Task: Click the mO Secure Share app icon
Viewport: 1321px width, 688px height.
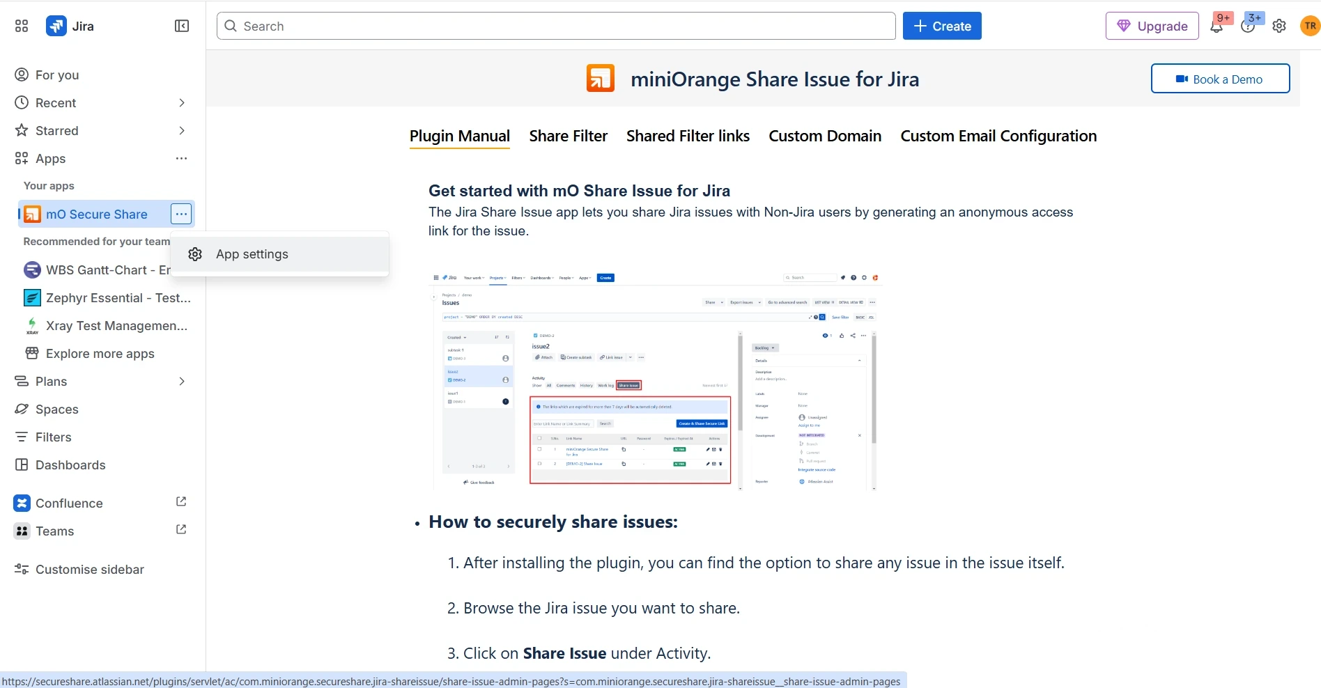Action: pos(32,214)
